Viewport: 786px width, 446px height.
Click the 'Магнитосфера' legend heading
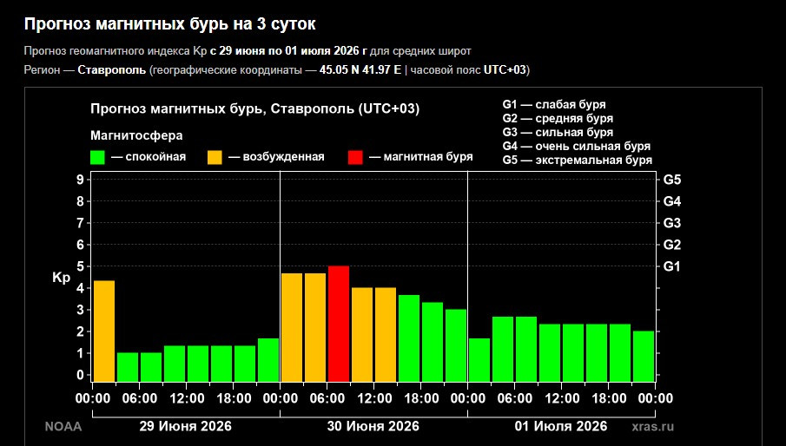click(136, 135)
